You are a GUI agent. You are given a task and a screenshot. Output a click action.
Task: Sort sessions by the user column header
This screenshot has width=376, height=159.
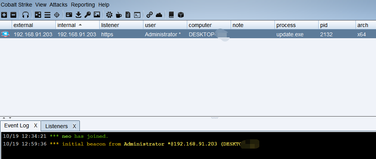(x=165, y=25)
